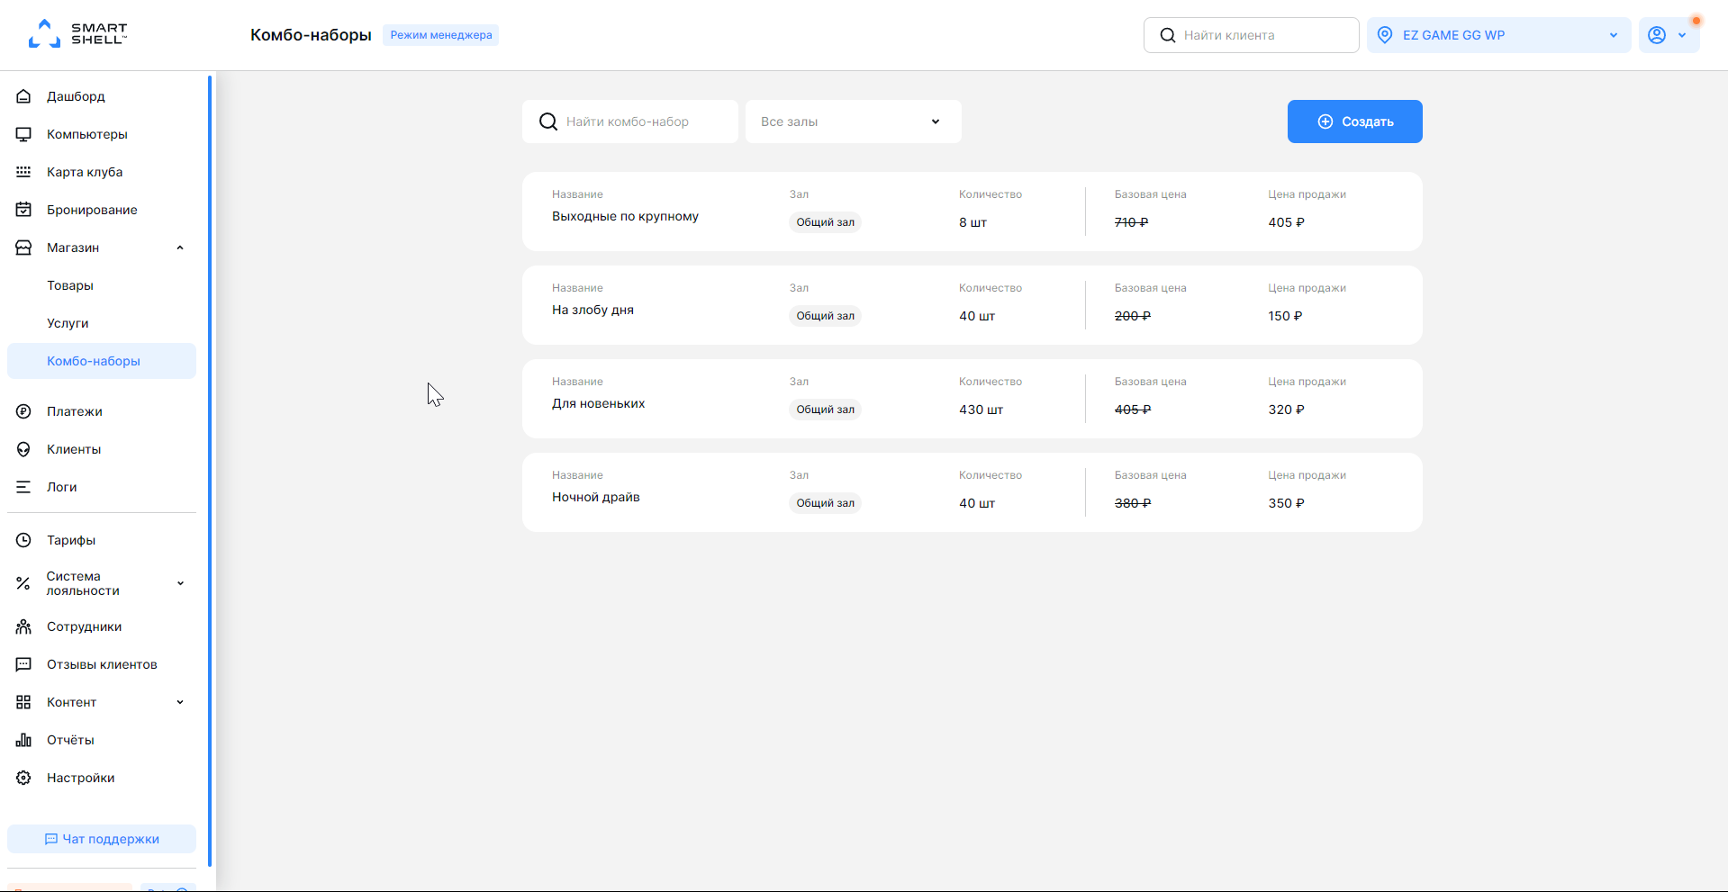
Task: Collapse the Магазин section chevron
Action: (180, 248)
